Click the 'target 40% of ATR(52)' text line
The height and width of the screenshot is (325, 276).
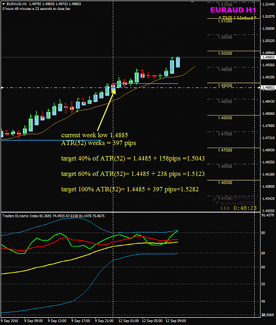coord(133,159)
